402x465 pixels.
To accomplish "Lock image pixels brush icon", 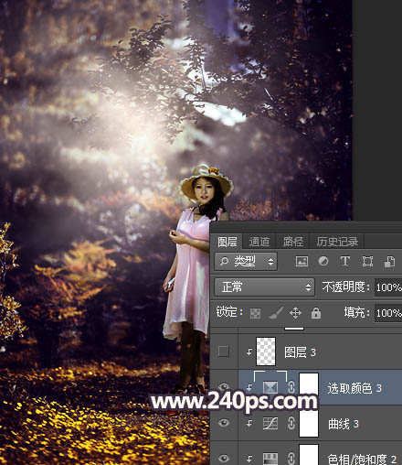I will pos(276,313).
